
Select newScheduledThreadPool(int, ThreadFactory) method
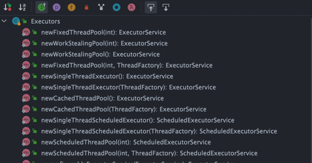coord(149,153)
